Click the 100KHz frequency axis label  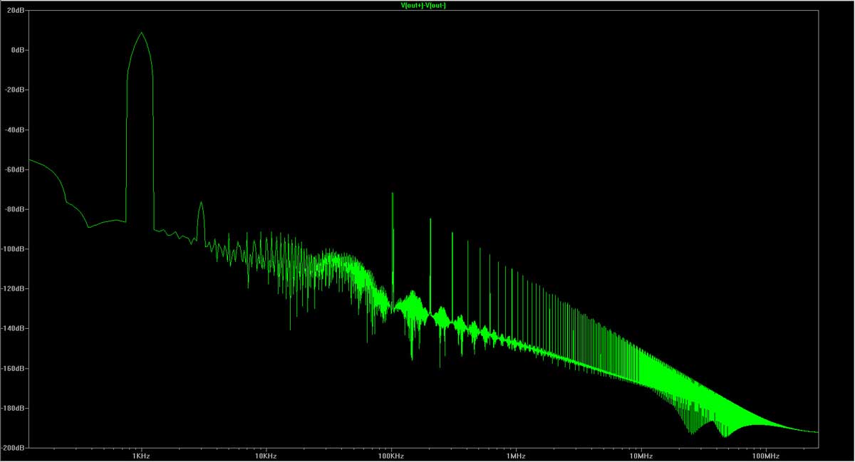tap(390, 455)
